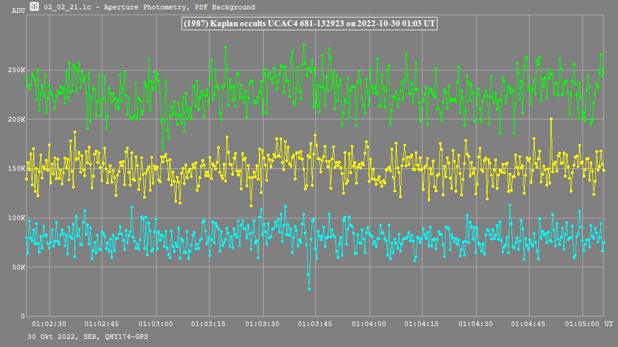Click the 01:04:15 time axis label

tap(422, 324)
